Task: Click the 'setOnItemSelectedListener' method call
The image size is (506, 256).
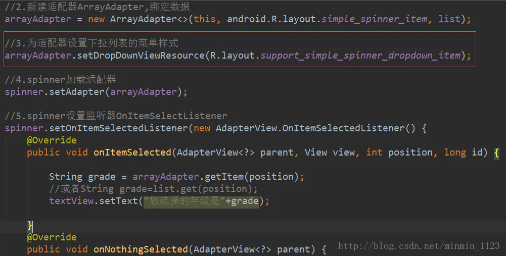Action: (118, 128)
